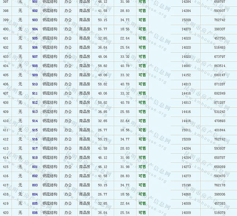Viewport: 237px width, 216px height.
Task: Click room 904 link
Action: click(x=35, y=29)
